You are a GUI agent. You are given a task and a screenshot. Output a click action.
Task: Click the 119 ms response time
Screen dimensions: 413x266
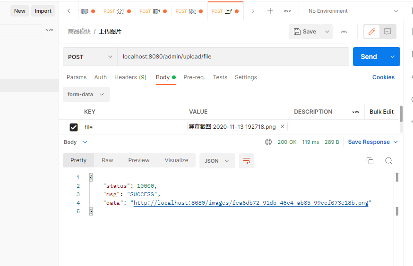click(310, 142)
